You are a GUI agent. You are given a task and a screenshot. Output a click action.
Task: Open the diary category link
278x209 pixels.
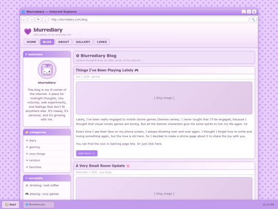coord(32,140)
